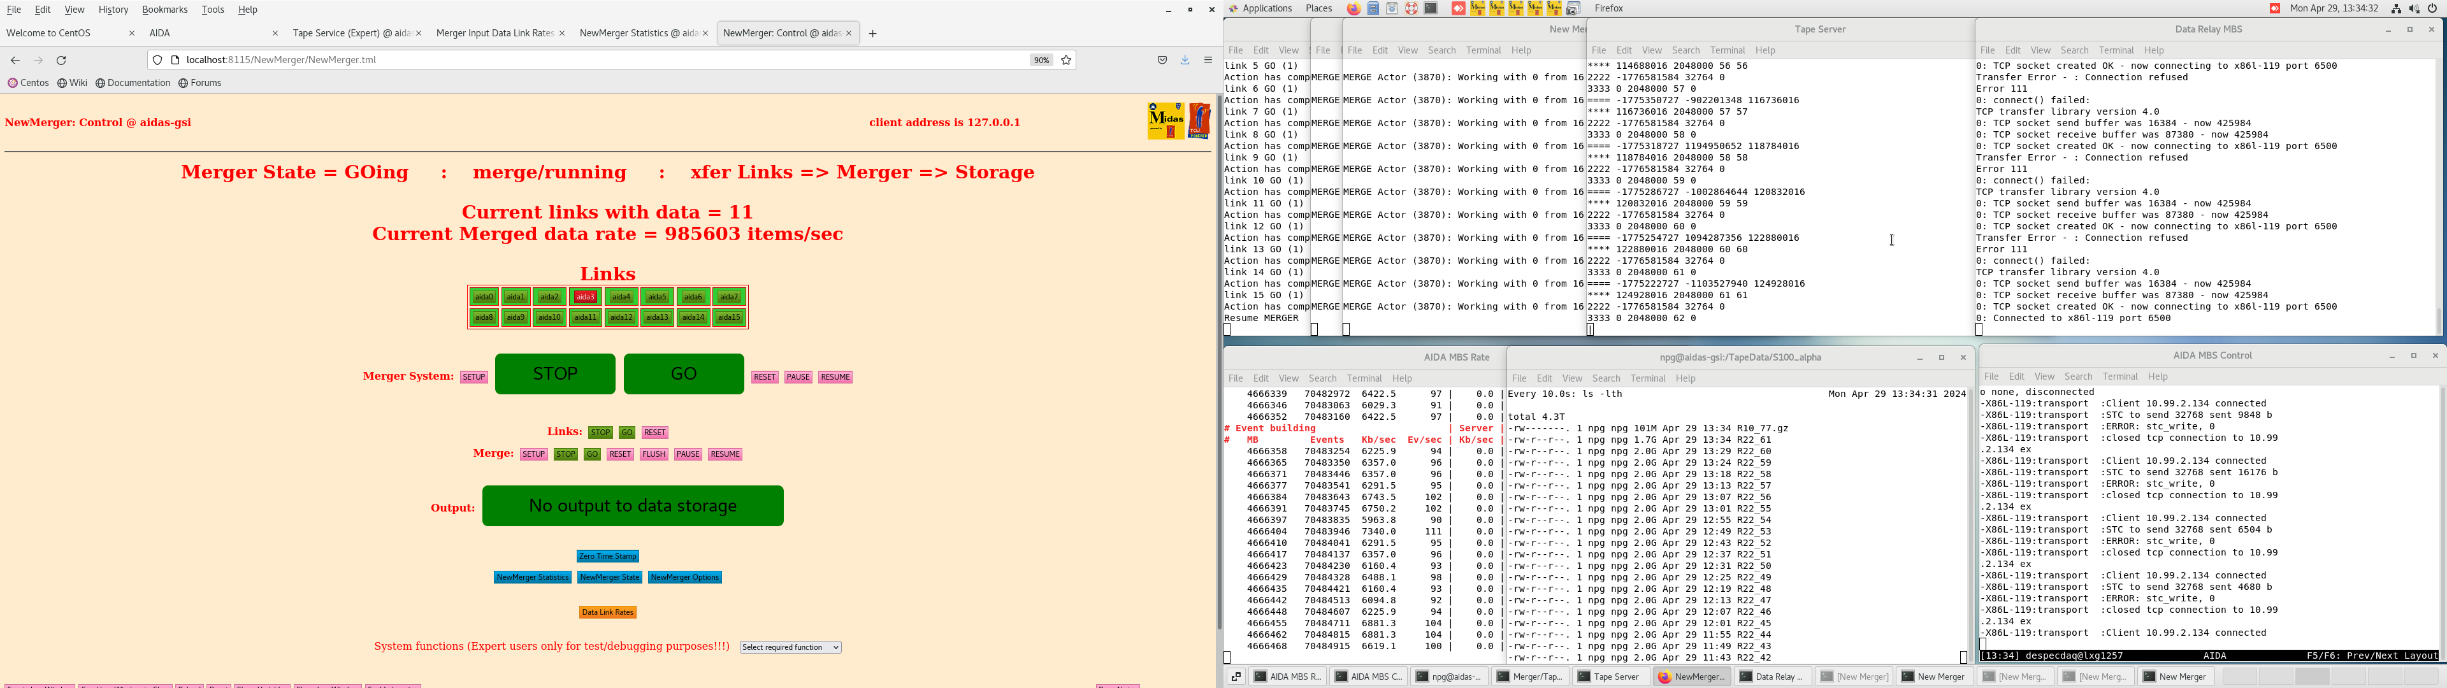Open the volume tray icon
This screenshot has width=2447, height=688.
[2415, 8]
